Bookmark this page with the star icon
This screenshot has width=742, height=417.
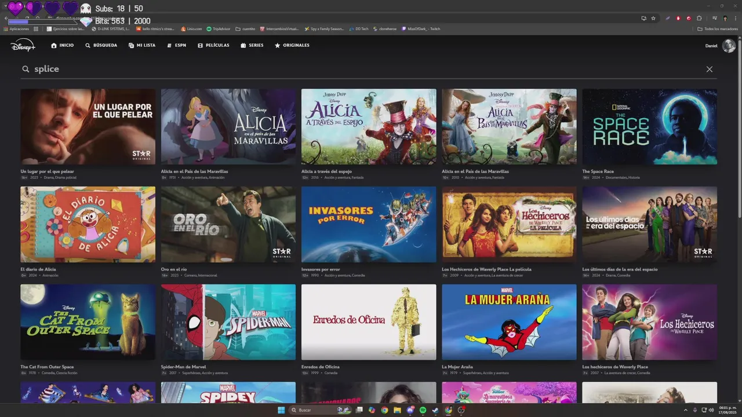point(653,18)
